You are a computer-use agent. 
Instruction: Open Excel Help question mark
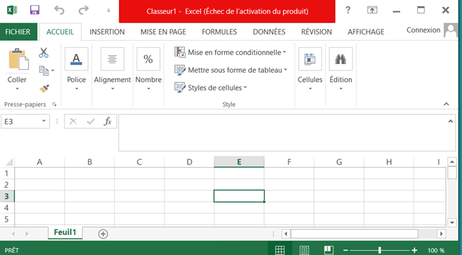click(348, 10)
